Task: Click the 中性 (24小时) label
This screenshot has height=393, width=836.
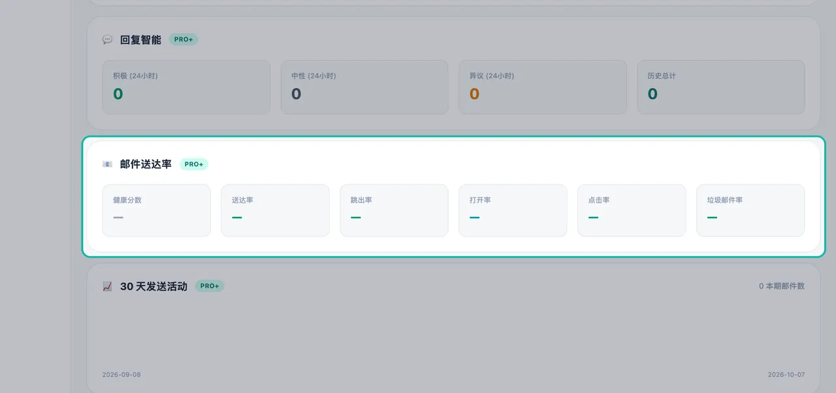Action: click(x=313, y=76)
